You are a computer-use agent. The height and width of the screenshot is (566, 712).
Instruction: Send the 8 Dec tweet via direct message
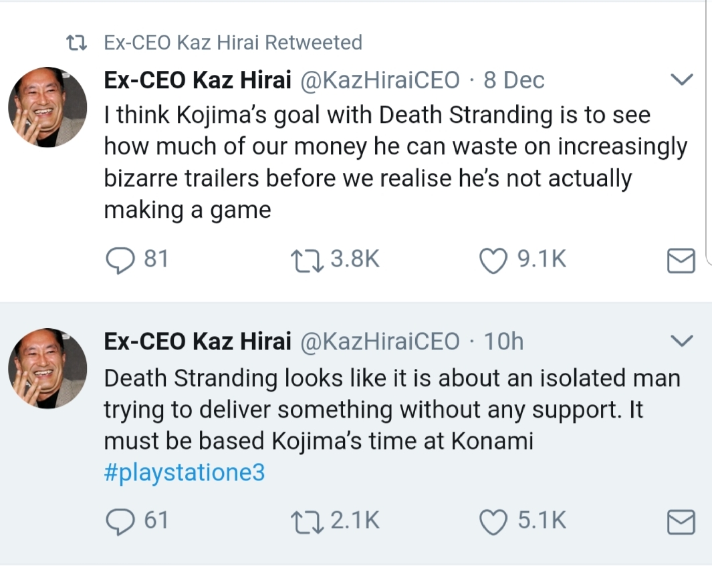click(x=682, y=261)
